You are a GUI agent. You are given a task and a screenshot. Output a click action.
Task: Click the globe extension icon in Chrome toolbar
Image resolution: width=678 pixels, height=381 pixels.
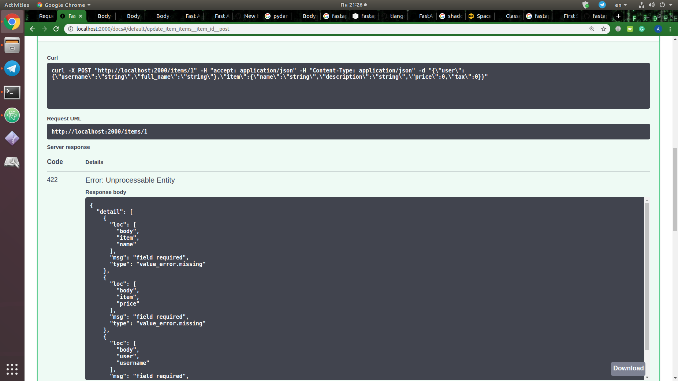click(x=618, y=29)
